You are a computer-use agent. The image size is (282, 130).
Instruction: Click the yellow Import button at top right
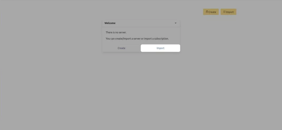click(x=228, y=12)
